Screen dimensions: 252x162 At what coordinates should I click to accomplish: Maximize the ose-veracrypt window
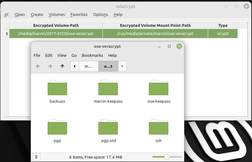(x=169, y=46)
